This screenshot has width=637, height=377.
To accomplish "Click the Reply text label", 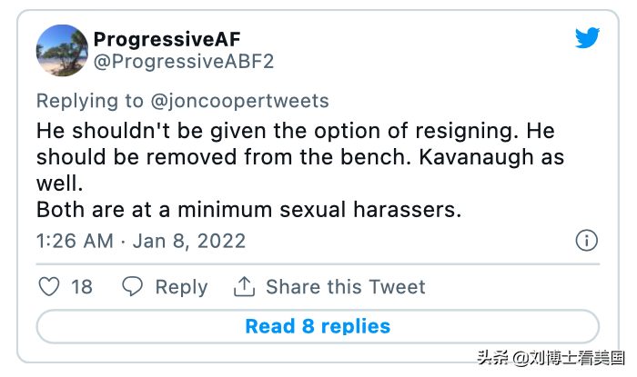I will tap(181, 287).
